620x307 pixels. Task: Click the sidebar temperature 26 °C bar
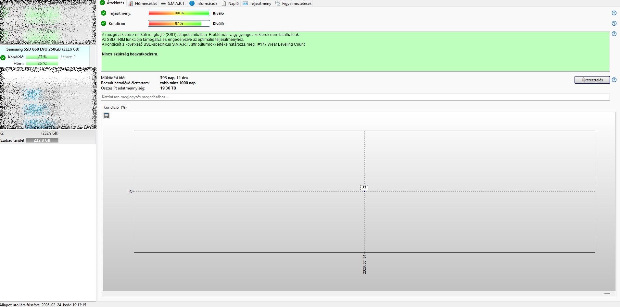(x=42, y=64)
